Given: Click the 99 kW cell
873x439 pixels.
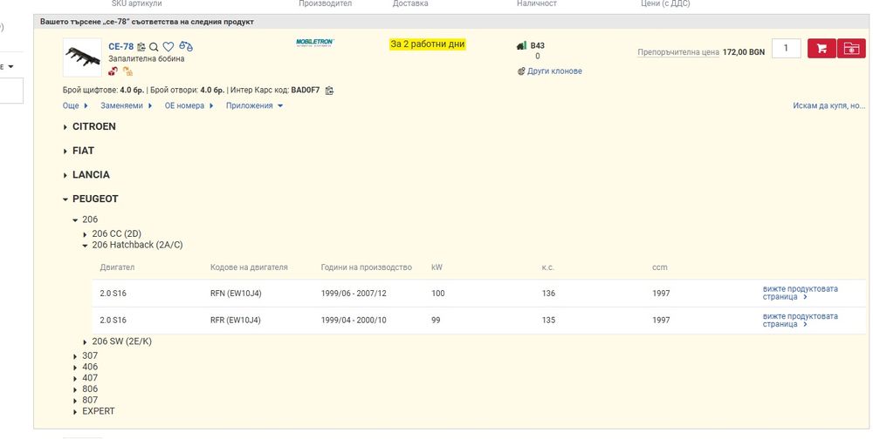Looking at the screenshot, I should point(436,321).
